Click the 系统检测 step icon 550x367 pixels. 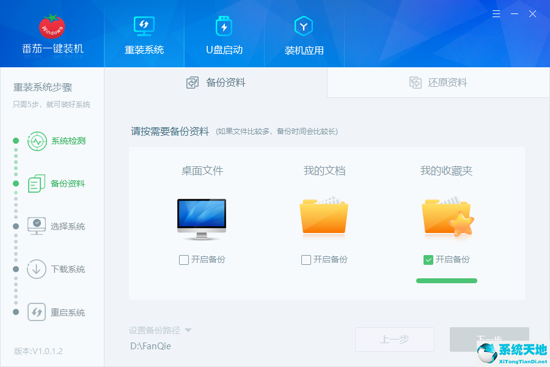pos(37,141)
